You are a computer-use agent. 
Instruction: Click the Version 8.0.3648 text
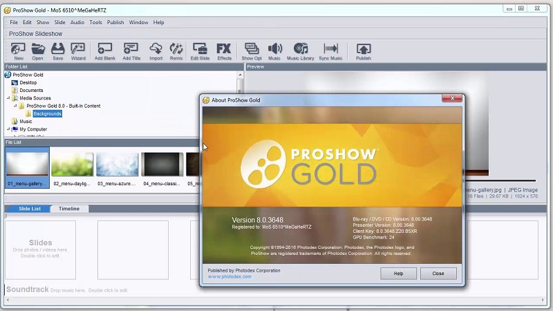pos(257,220)
